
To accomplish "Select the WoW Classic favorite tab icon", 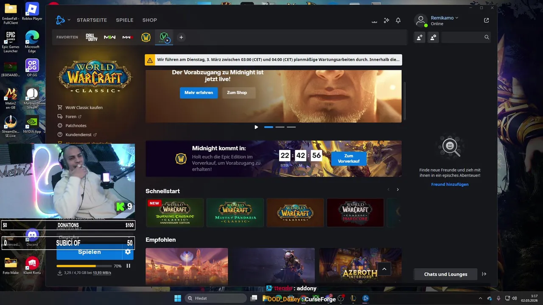I will point(164,37).
